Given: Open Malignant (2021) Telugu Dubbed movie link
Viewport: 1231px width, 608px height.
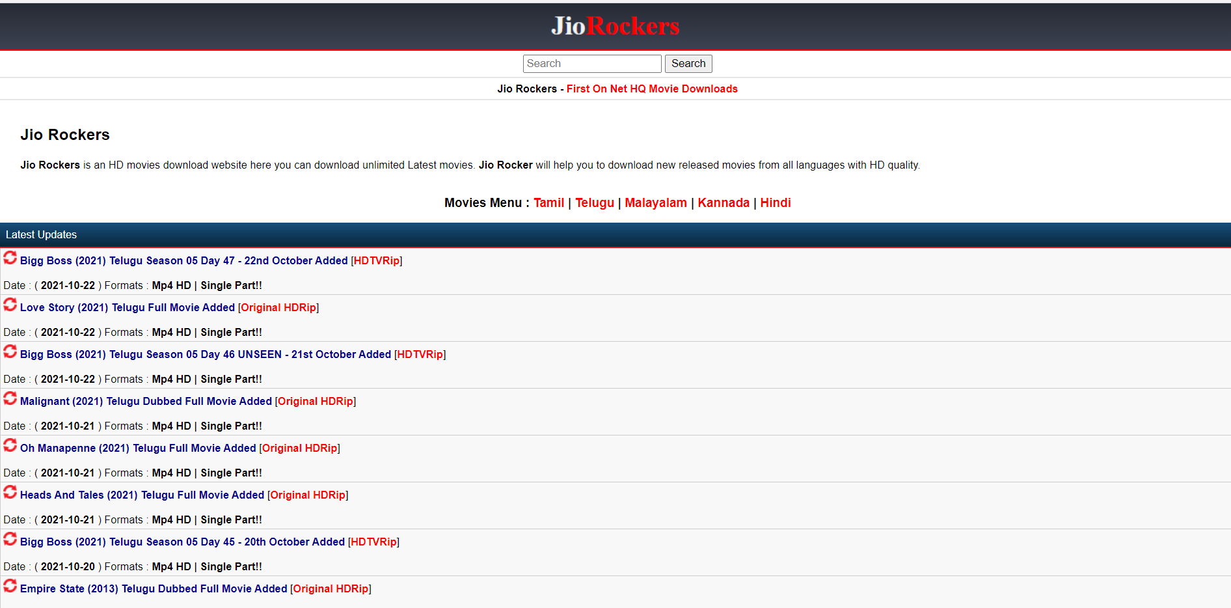Looking at the screenshot, I should (x=146, y=402).
